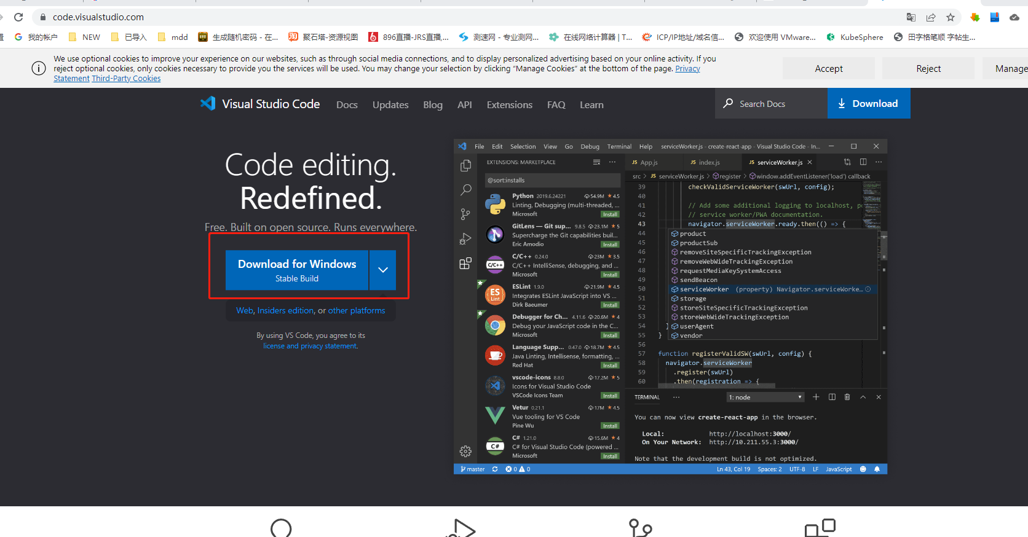Image resolution: width=1028 pixels, height=537 pixels.
Task: Click the info icon in the cookie banner
Action: (x=38, y=68)
